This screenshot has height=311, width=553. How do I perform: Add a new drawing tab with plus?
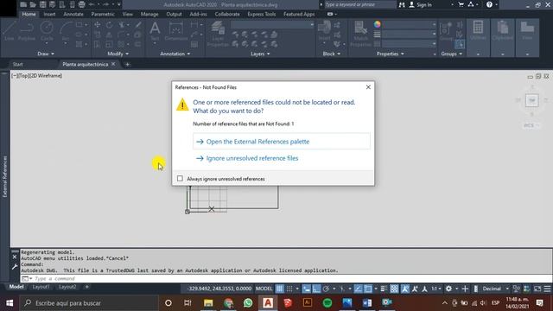pos(127,64)
